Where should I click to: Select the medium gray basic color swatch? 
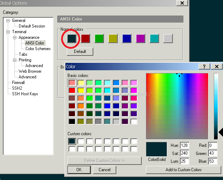point(98,121)
